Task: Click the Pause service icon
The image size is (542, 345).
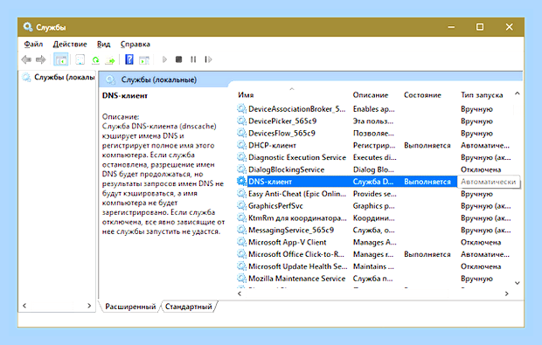Action: tap(193, 59)
